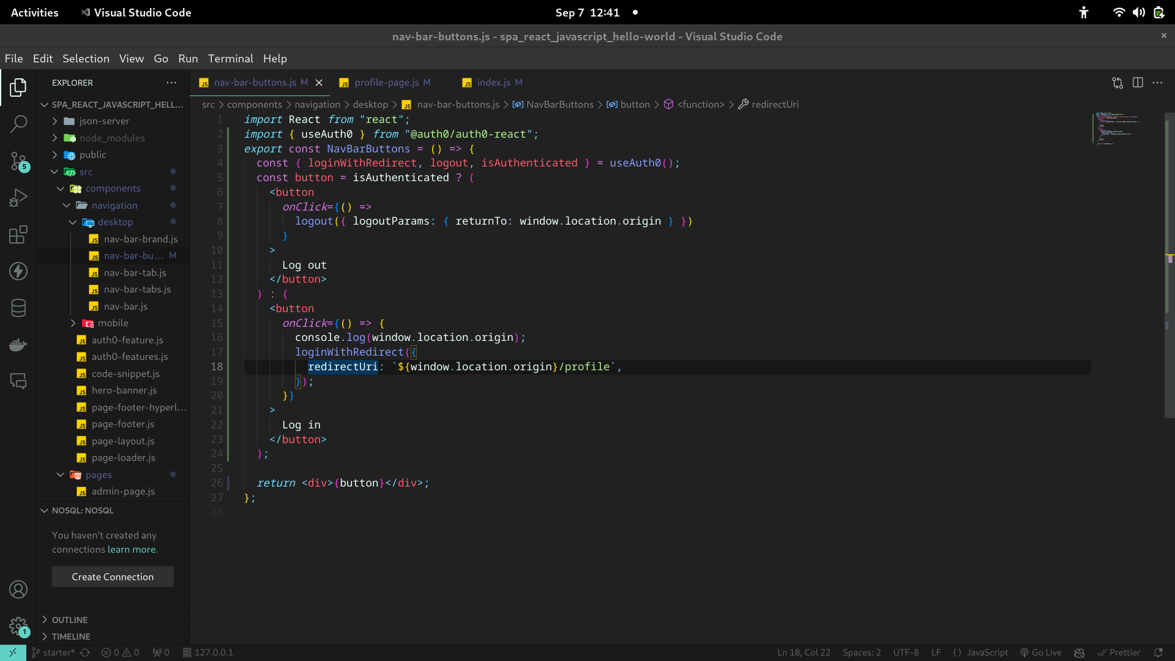1175x661 pixels.
Task: Click the Create Connection button
Action: click(x=113, y=577)
